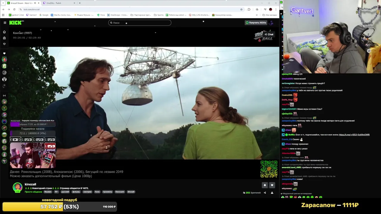
Task: Expand the Крипта bookmark folder
Action: pos(159,15)
